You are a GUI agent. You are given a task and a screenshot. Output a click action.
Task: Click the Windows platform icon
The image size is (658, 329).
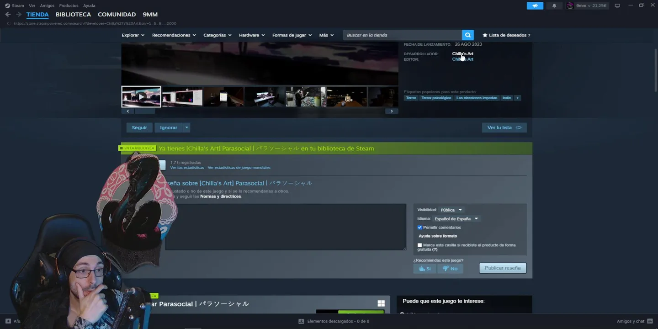click(x=381, y=303)
